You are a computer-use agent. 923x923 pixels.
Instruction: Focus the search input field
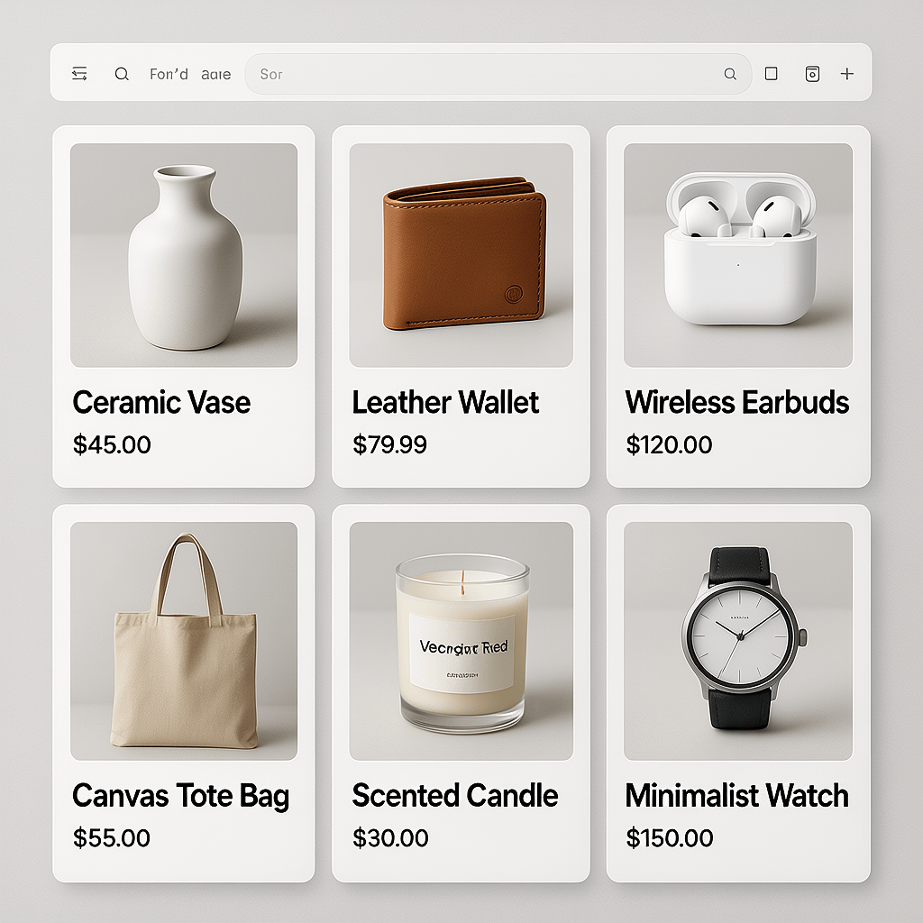pyautogui.click(x=498, y=74)
